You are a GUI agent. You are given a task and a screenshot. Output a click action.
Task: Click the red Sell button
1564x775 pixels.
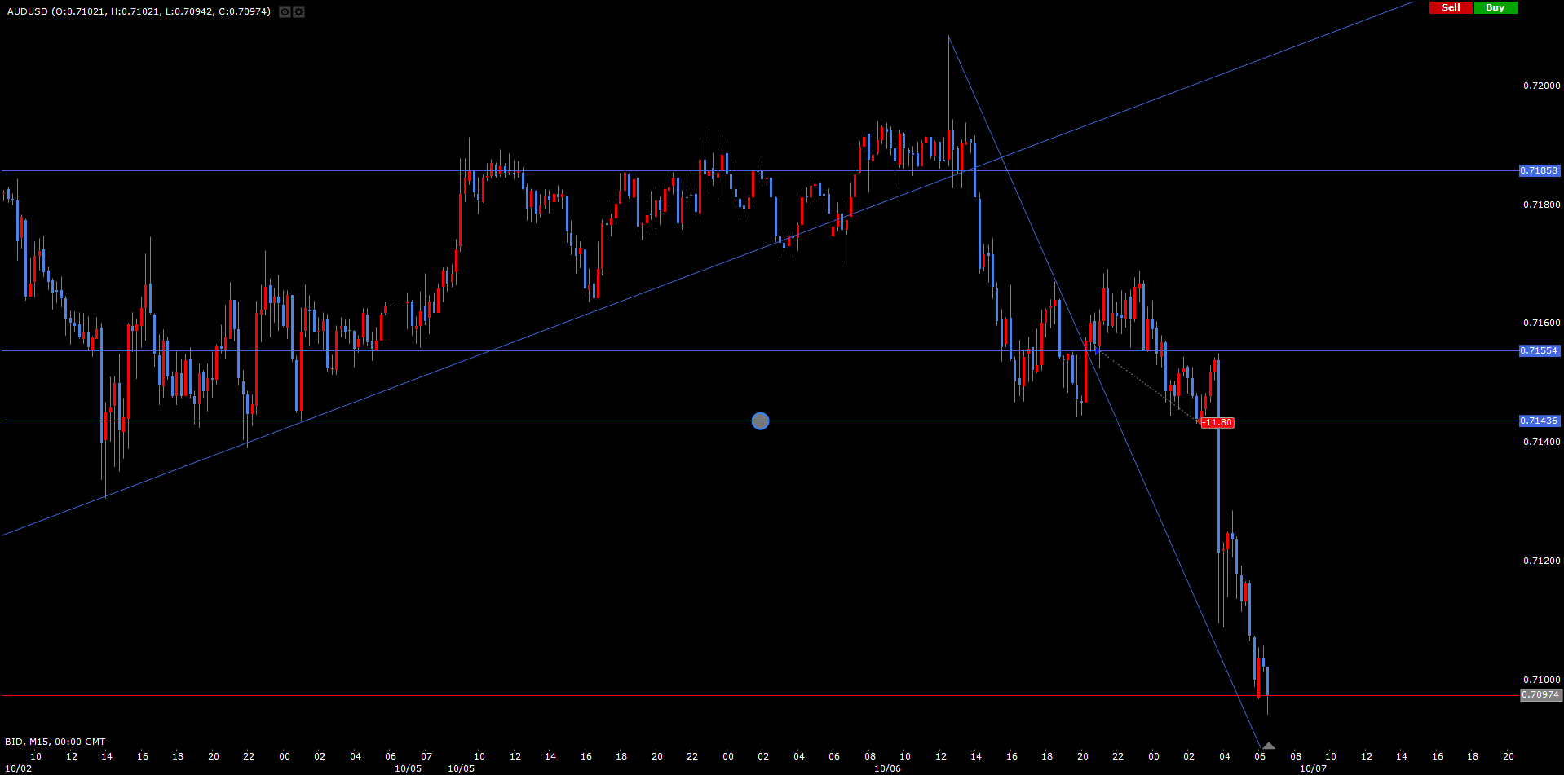(x=1451, y=7)
